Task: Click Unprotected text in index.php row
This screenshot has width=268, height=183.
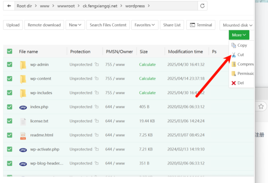Action: 81,107
